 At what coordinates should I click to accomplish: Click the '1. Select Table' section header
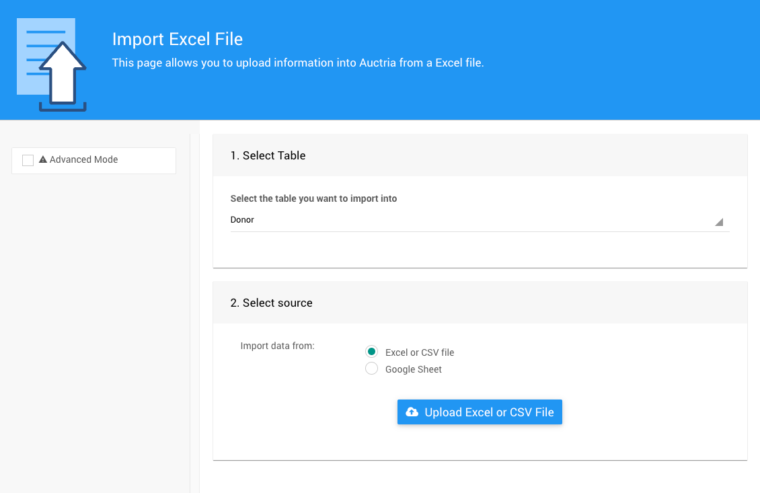click(268, 155)
